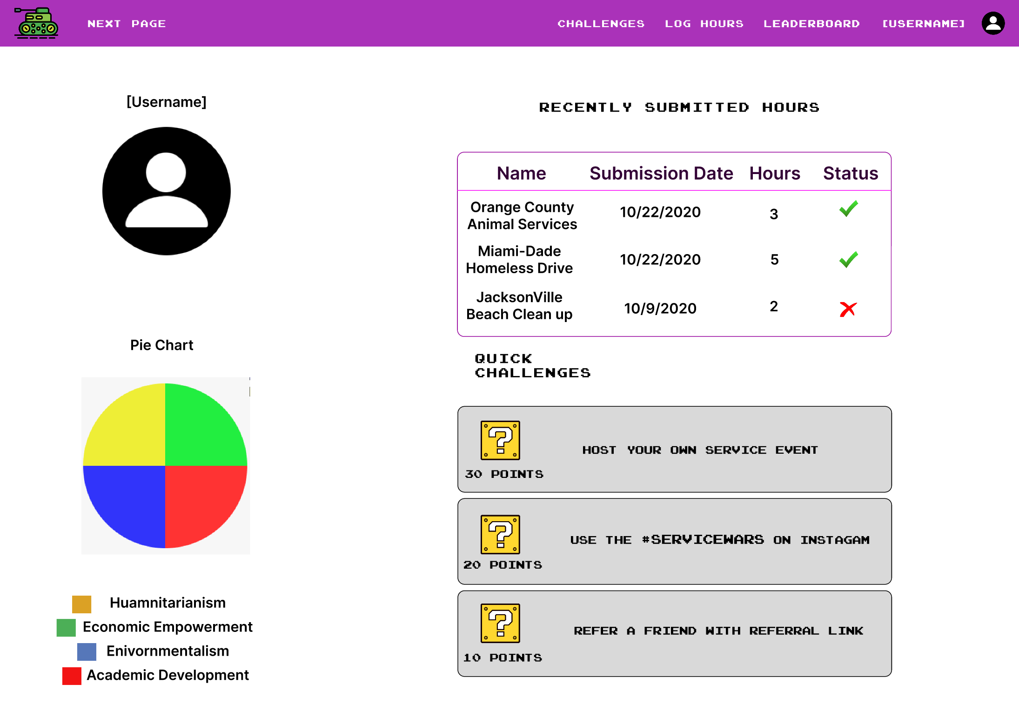Image resolution: width=1019 pixels, height=725 pixels.
Task: Select Host Your Own Service Event challenge
Action: [x=700, y=450]
